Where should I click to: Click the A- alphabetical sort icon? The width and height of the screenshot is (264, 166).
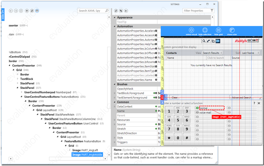coord(126,11)
